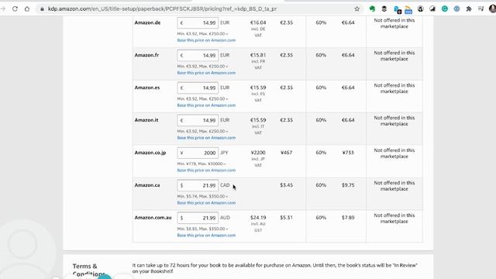Screen dimensions: 496x279
Task: Select the Amazon.de marketplace label
Action: coord(147,22)
